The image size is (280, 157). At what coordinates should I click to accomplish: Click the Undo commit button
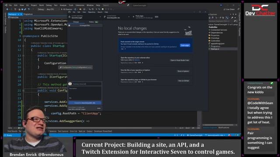coord(99,108)
